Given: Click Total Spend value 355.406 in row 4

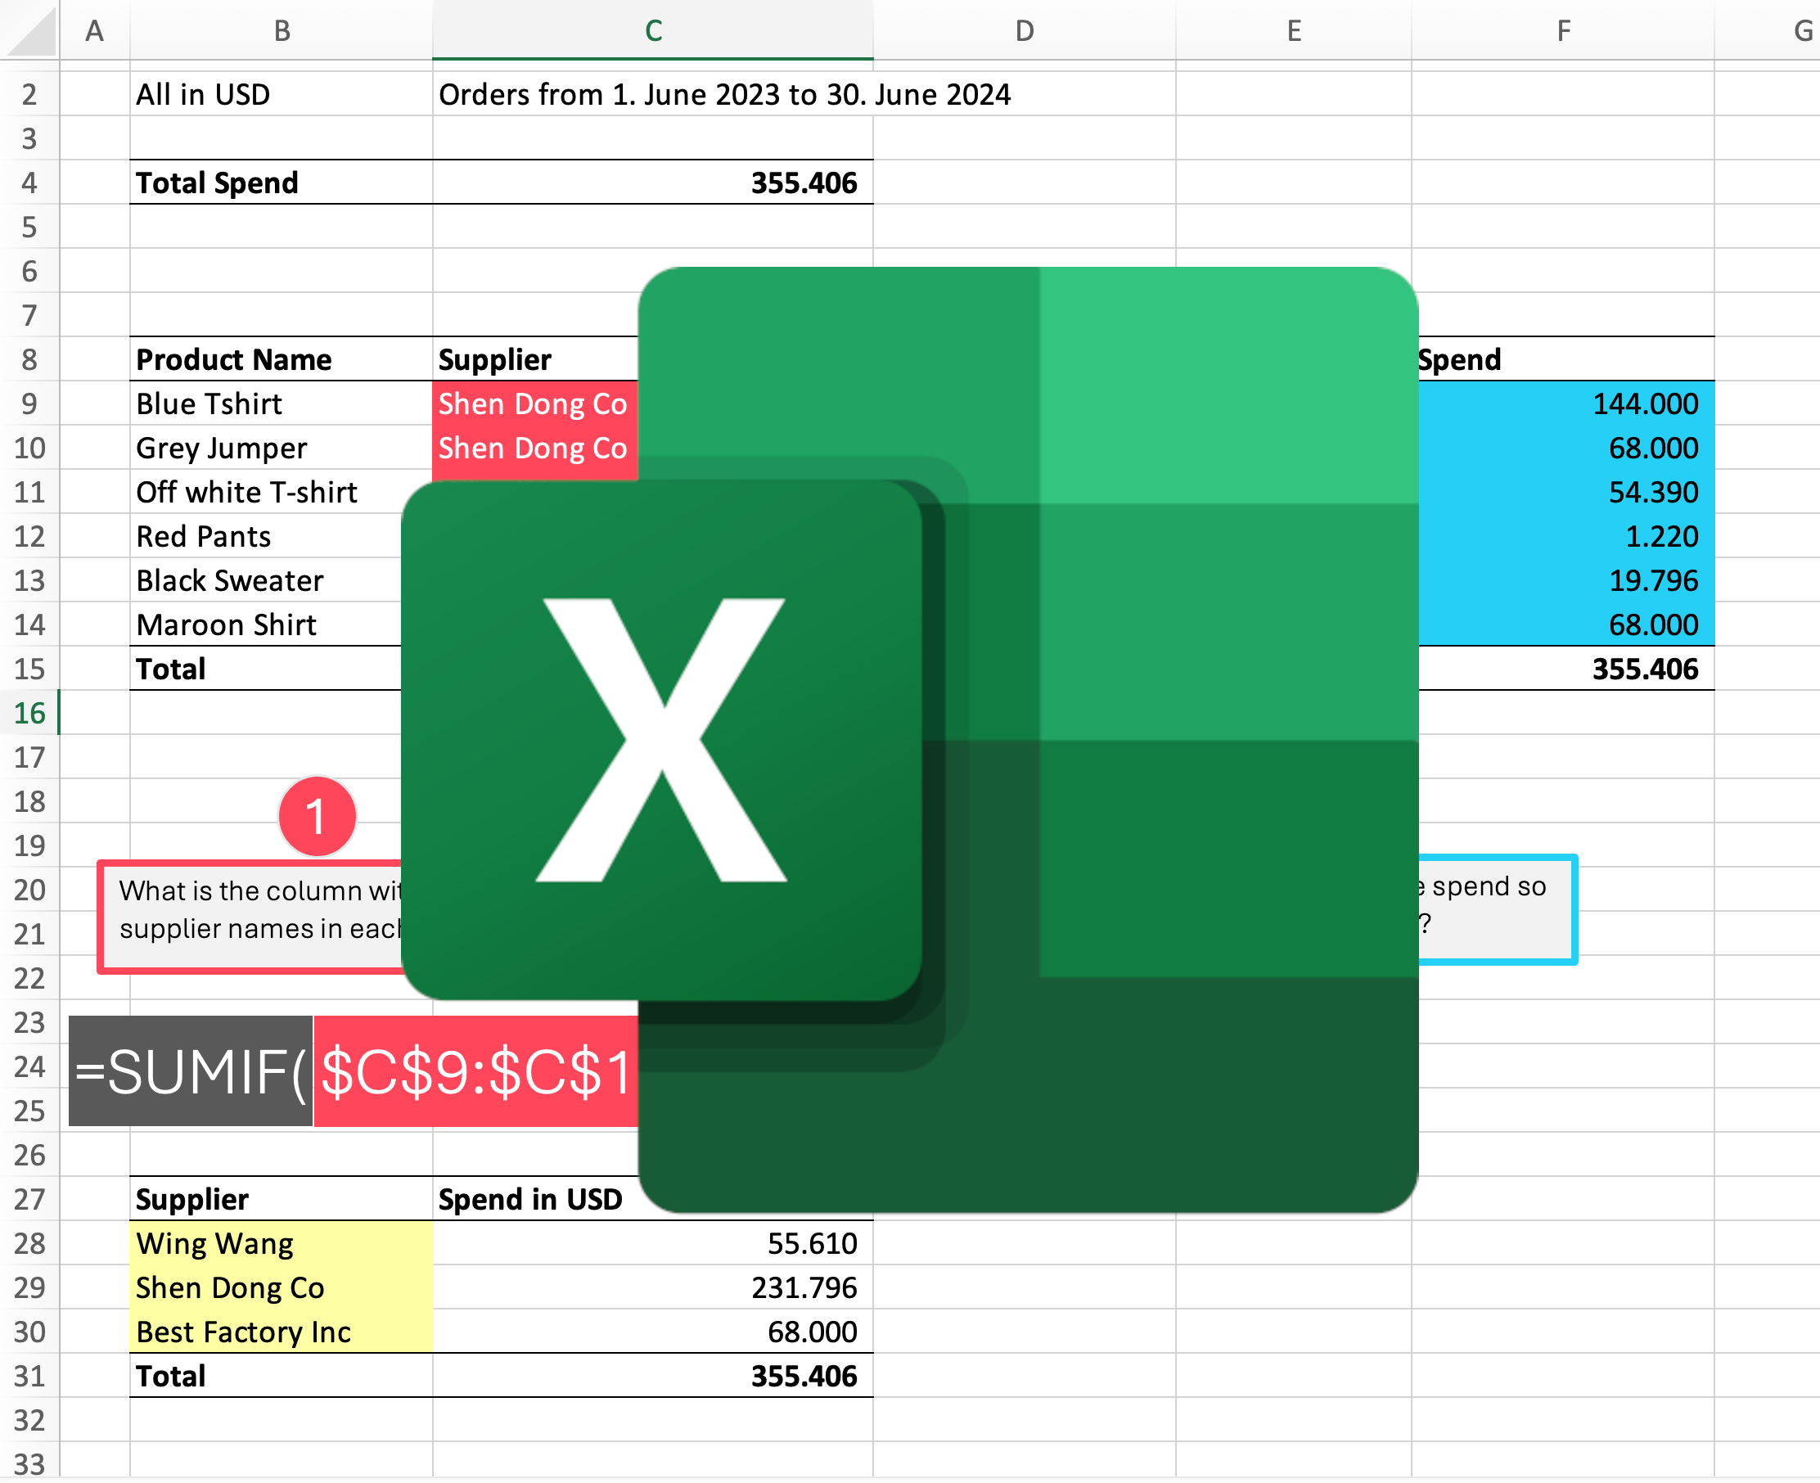Looking at the screenshot, I should [652, 182].
